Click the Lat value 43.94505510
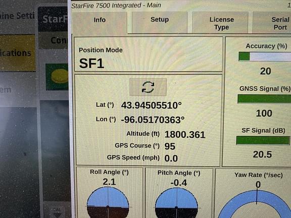This screenshot has width=291, height=218. point(151,105)
